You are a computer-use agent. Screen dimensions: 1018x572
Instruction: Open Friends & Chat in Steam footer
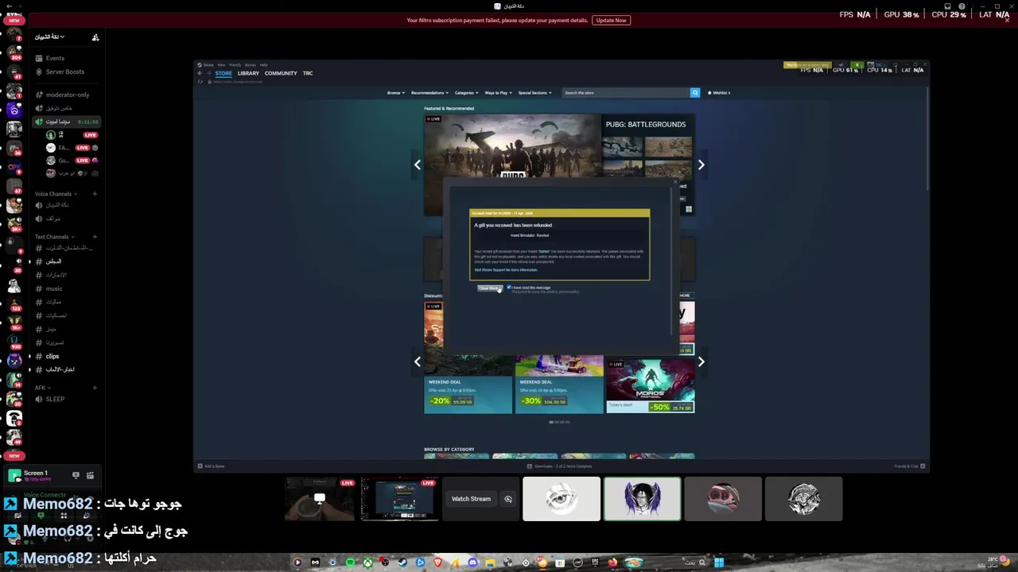tap(910, 466)
